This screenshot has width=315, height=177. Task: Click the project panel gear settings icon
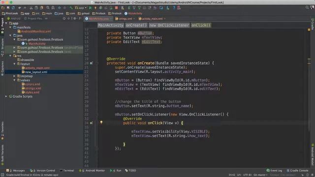75,19
